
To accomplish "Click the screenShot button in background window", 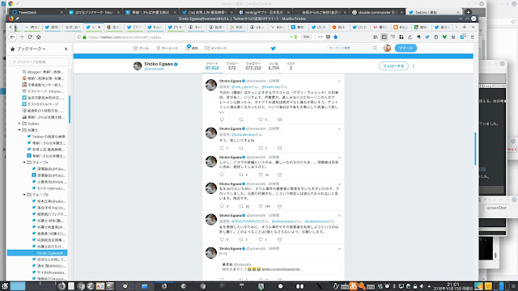I will (x=496, y=208).
